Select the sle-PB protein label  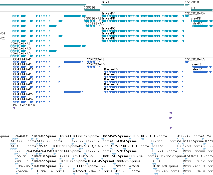pos(196,64)
